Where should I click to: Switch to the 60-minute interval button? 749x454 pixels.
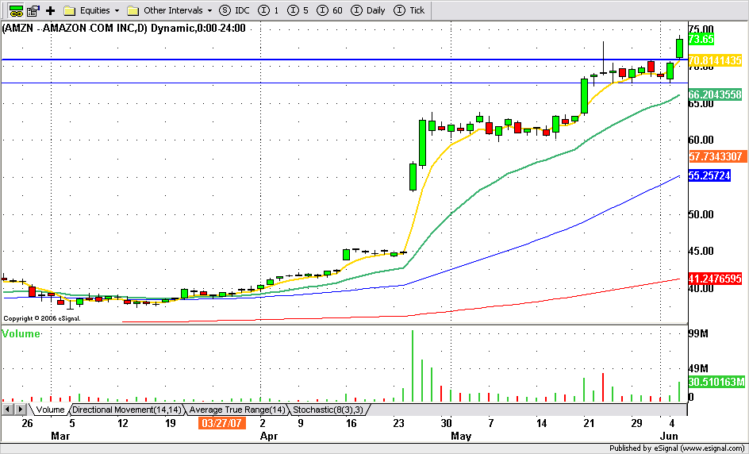point(330,10)
